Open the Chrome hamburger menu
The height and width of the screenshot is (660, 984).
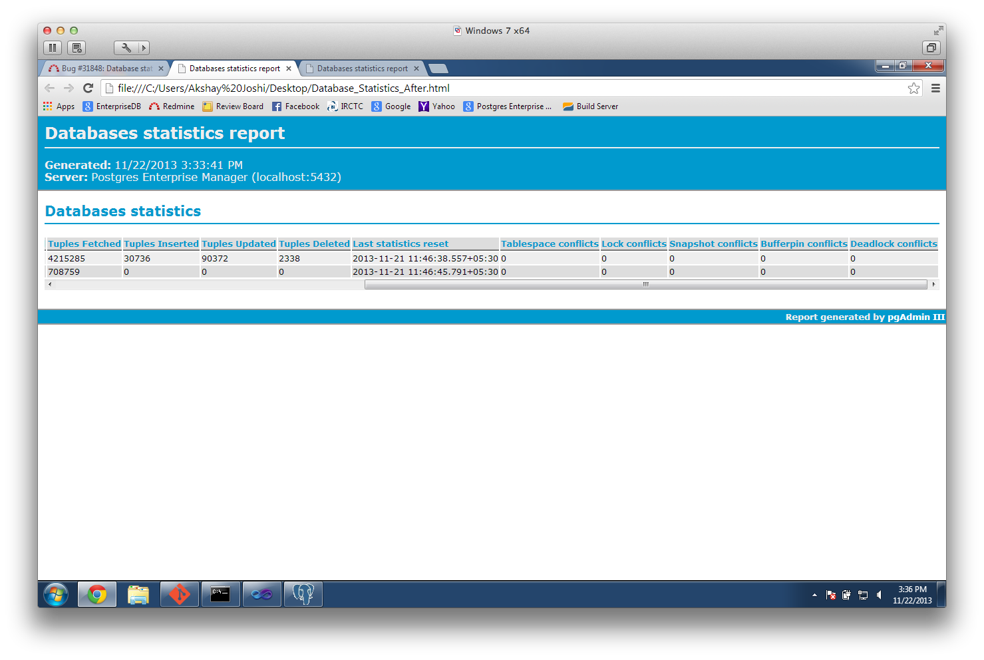pos(935,88)
